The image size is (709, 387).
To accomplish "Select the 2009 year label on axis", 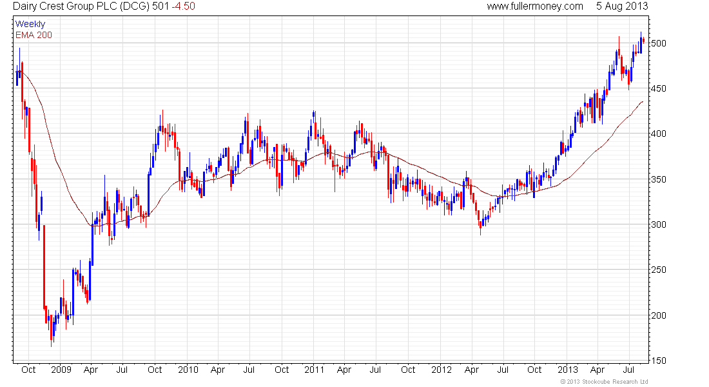I will point(61,370).
